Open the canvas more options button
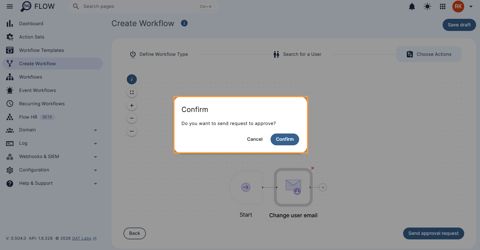 coord(132,131)
